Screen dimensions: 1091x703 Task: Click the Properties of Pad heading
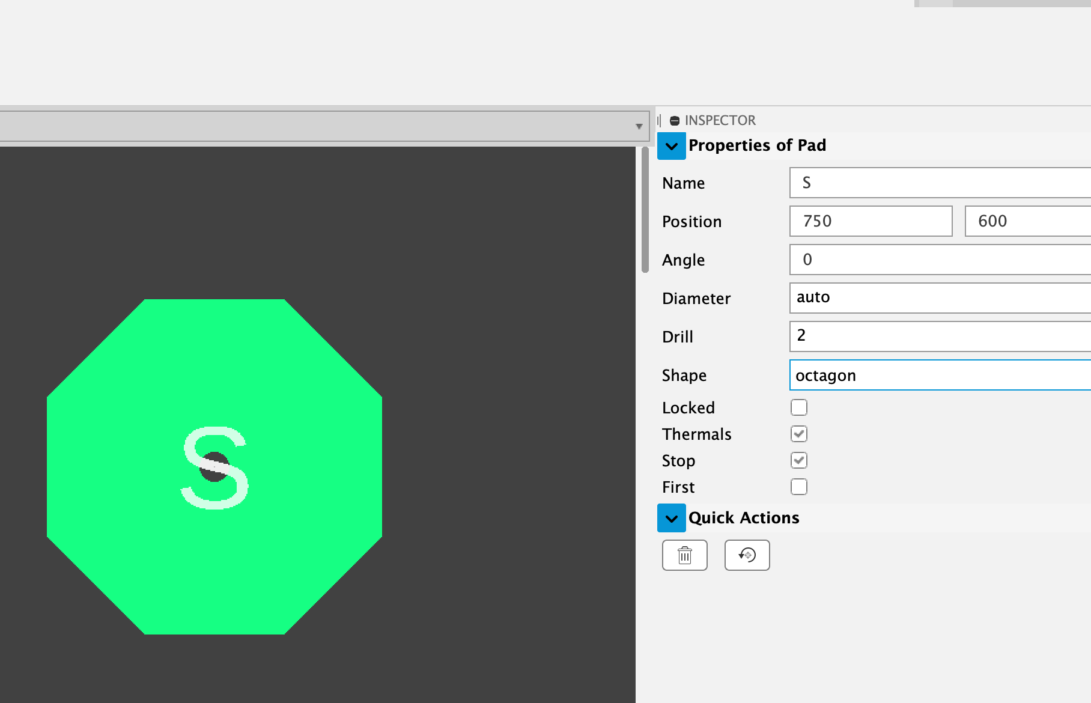[x=758, y=145]
